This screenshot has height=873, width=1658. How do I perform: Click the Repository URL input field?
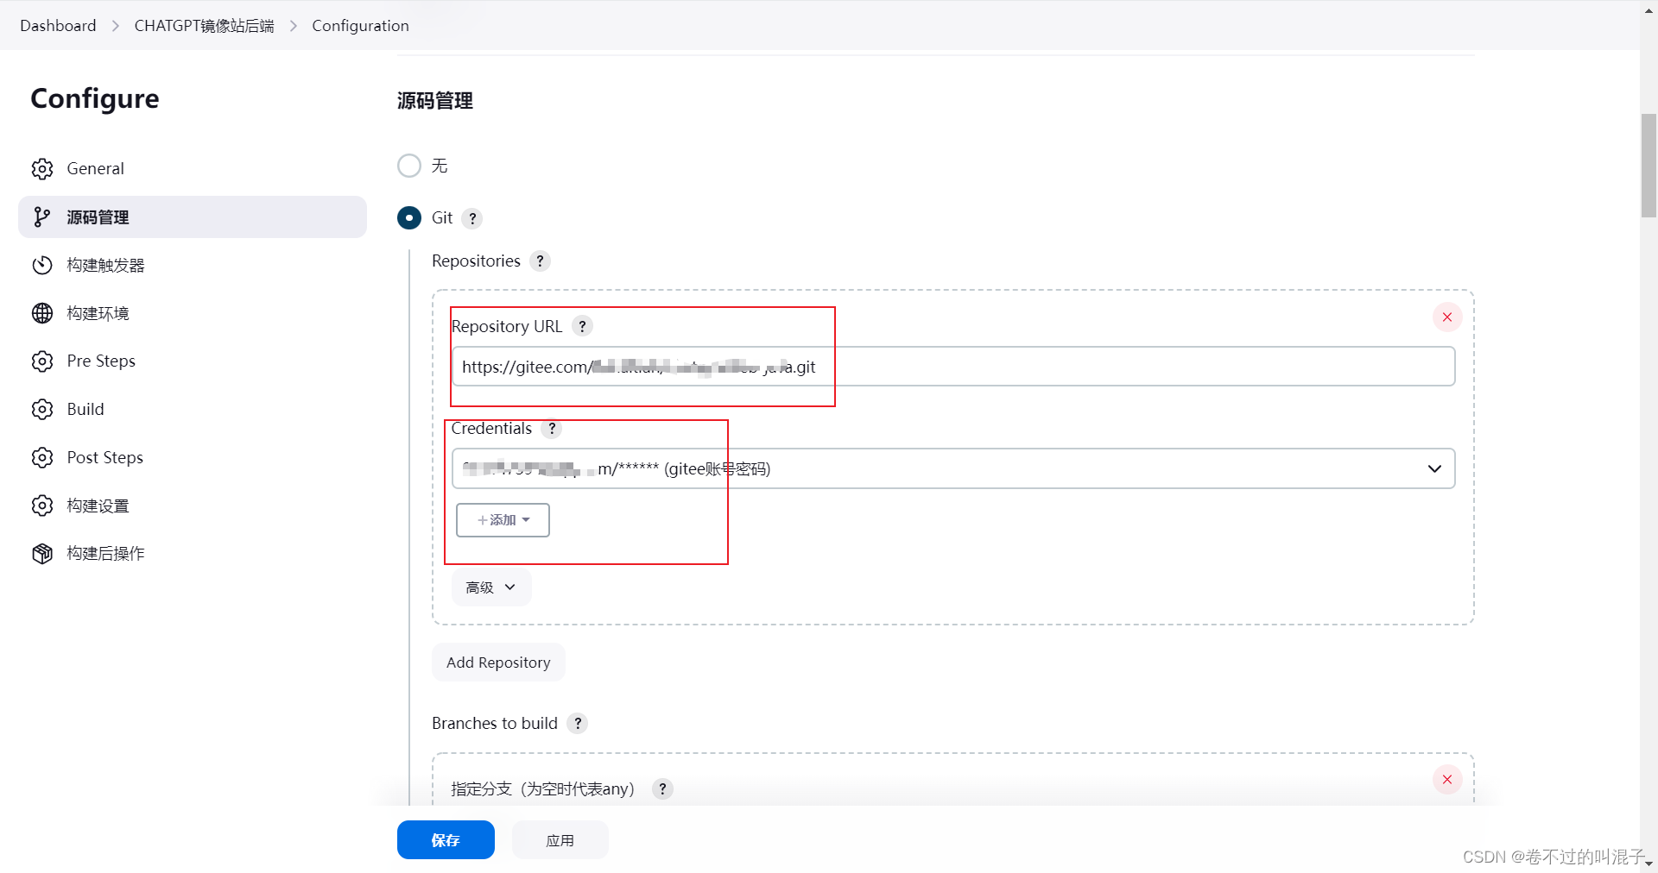[953, 367]
